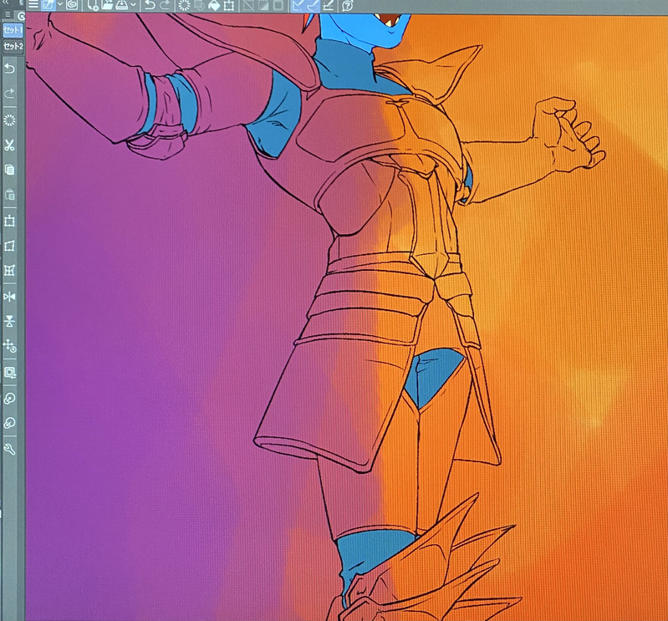This screenshot has height=621, width=668.
Task: Expand the dropdown arrow beside the highlighted edit icon
Action: (x=60, y=5)
